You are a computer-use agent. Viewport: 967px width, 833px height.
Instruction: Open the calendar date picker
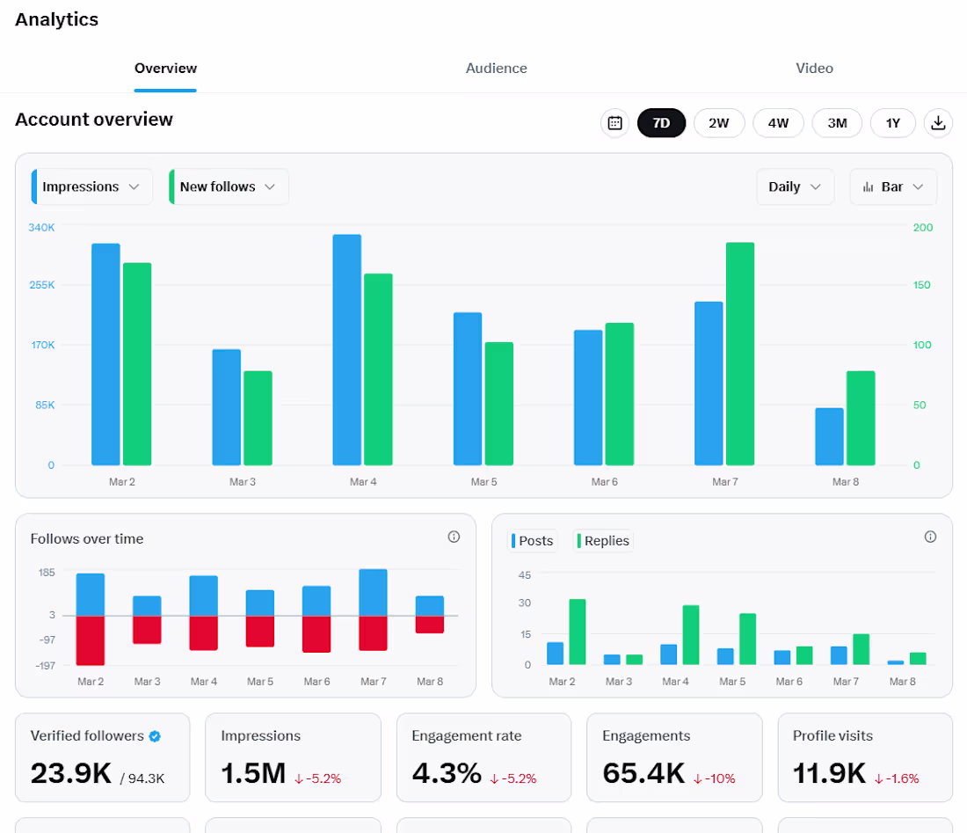click(x=614, y=123)
